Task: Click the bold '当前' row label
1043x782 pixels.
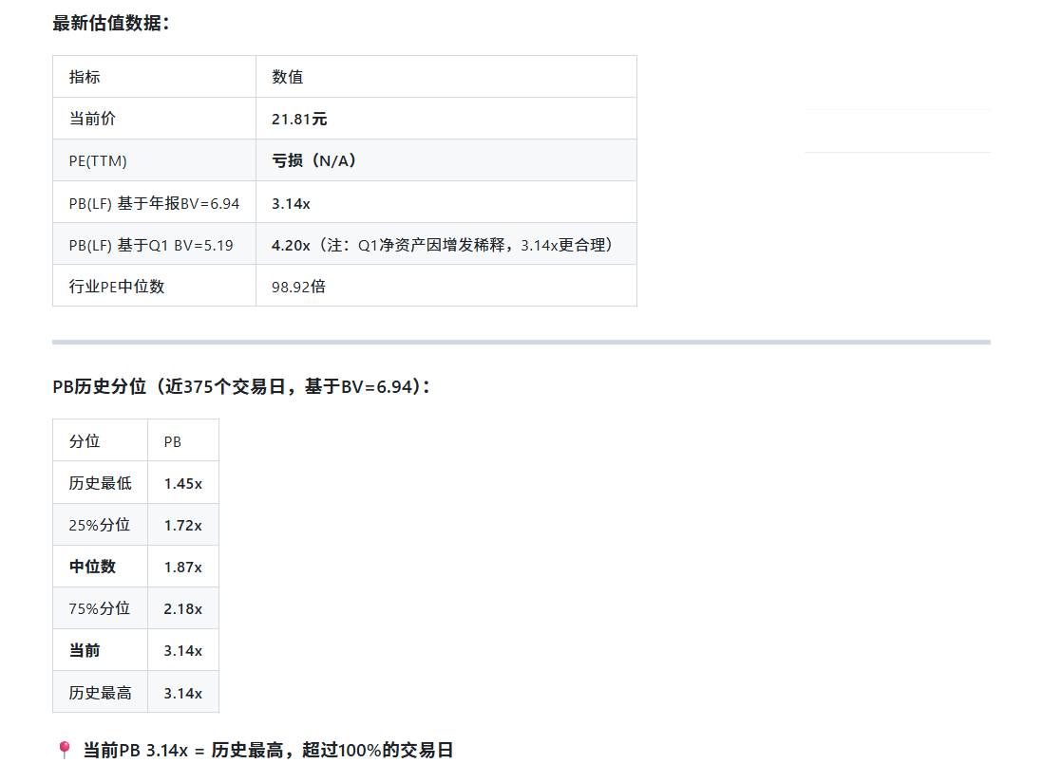Action: (x=85, y=650)
